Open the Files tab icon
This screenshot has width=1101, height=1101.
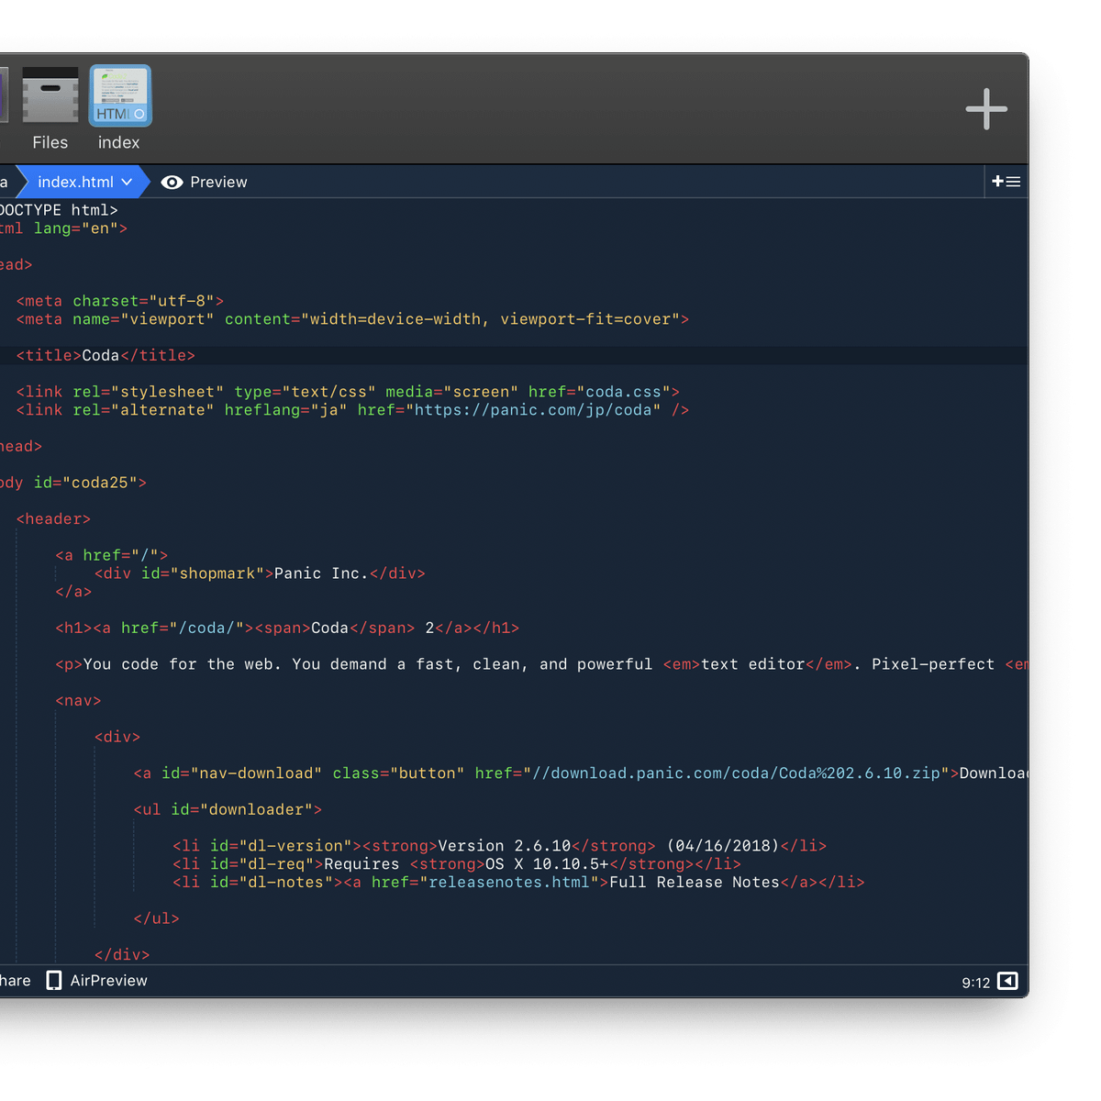tap(50, 96)
